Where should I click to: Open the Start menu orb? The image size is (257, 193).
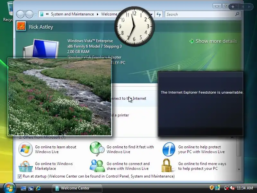9,188
